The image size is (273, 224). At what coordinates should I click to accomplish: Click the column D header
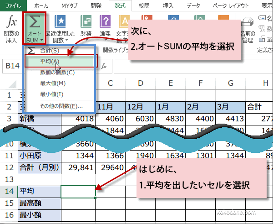[140, 83]
